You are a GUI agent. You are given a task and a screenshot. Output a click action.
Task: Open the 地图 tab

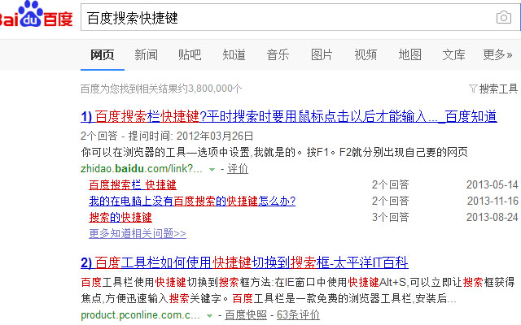point(410,54)
